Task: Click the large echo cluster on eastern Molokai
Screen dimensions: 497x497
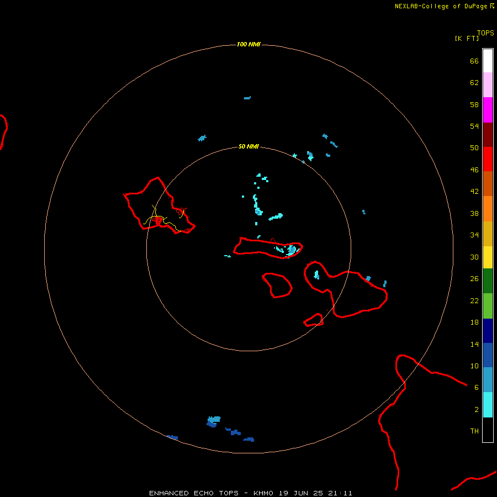Action: [292, 250]
